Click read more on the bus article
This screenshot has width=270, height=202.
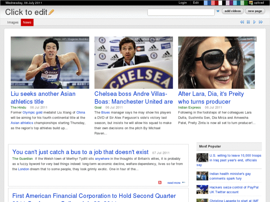coord(174,183)
